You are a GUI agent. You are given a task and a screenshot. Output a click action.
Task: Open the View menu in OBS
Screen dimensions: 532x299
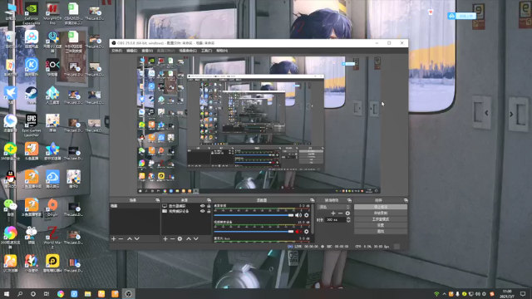point(147,51)
